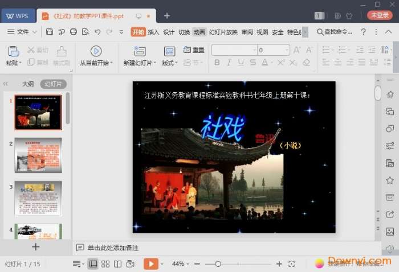Click the zoom slider handle
The height and width of the screenshot is (272, 399).
click(218, 264)
